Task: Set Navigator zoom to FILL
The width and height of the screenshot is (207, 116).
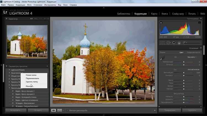Action: click(x=36, y=19)
